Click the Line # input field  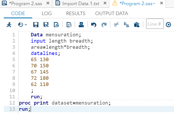155,24
